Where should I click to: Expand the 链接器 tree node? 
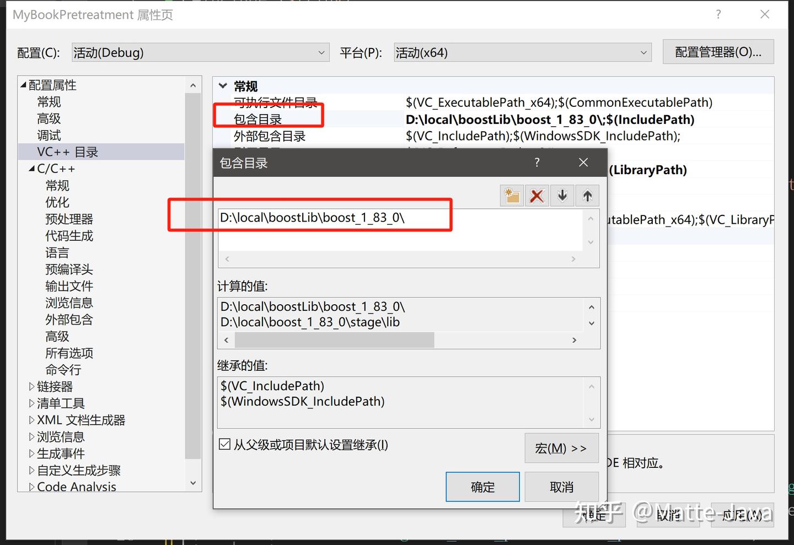(x=31, y=386)
